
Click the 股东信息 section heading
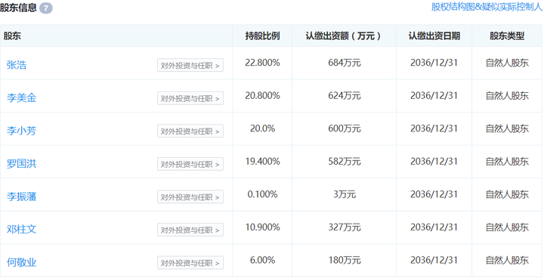[x=18, y=8]
